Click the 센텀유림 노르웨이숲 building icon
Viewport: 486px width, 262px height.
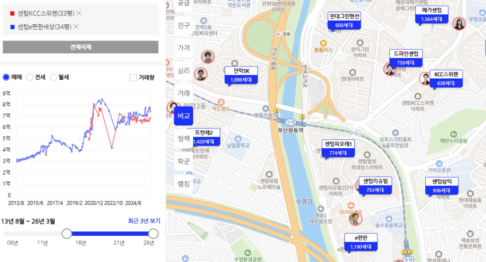point(269,174)
